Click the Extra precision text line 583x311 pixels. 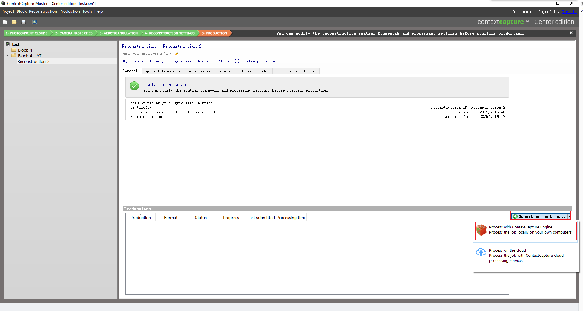click(x=146, y=117)
